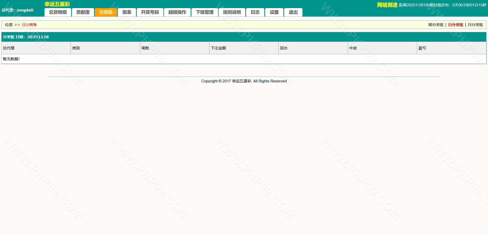Click 退出 to log out
The height and width of the screenshot is (235, 488).
click(x=293, y=12)
